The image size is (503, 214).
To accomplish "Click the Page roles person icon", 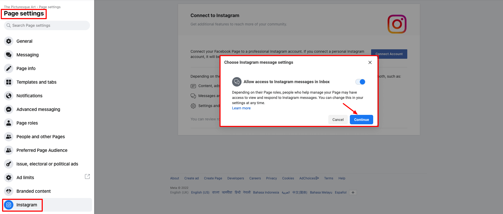I will point(9,123).
